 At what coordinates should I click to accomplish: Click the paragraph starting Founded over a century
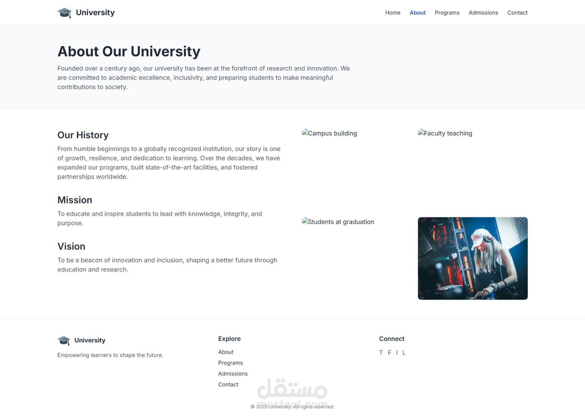pyautogui.click(x=204, y=78)
